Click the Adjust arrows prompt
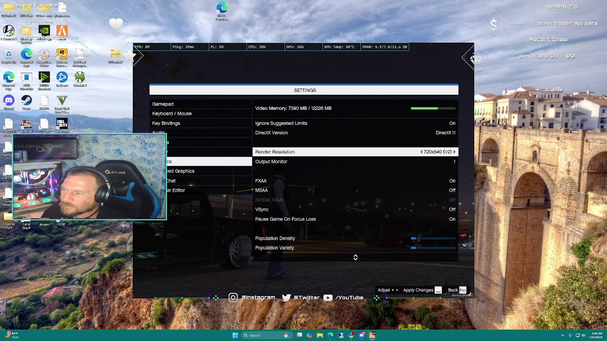 click(x=388, y=290)
